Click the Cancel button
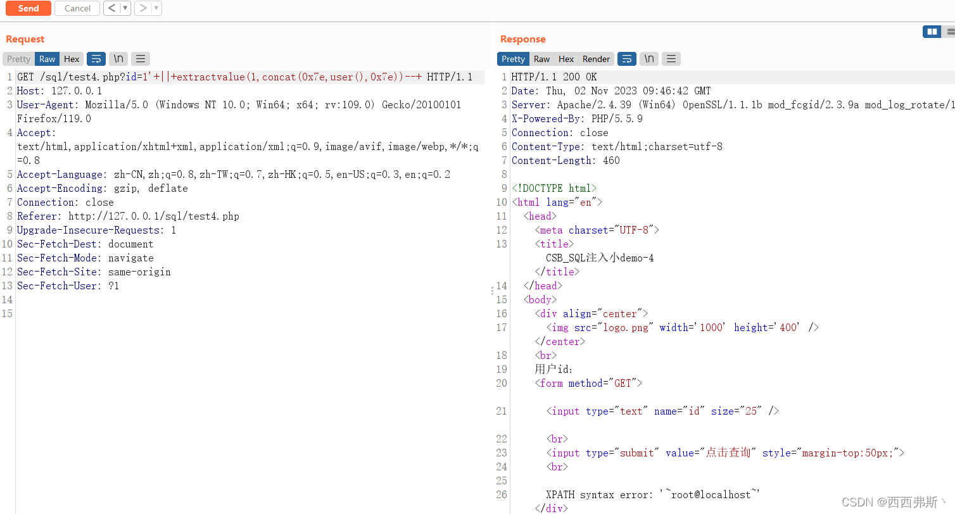 click(x=77, y=8)
